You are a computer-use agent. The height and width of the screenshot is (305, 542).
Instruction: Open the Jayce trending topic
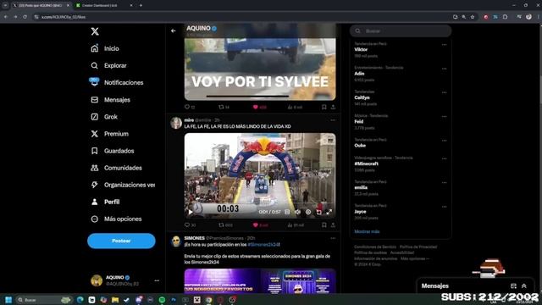coord(360,212)
